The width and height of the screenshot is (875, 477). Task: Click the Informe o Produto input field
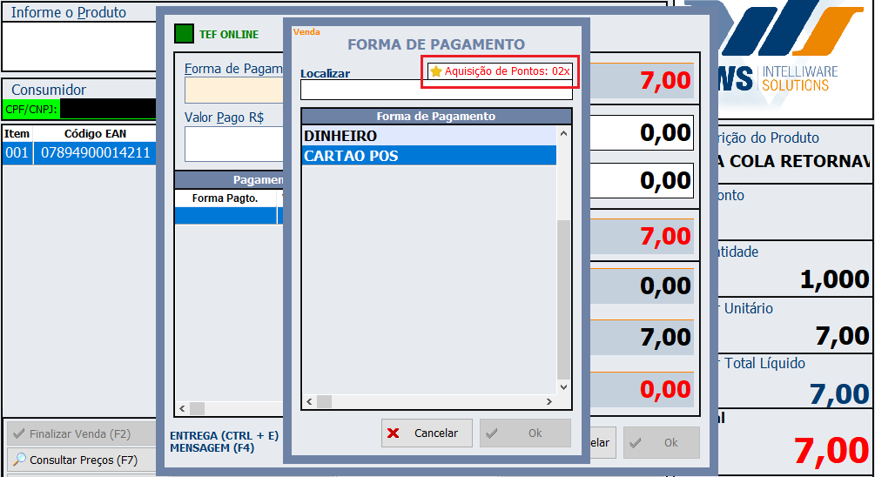tap(78, 45)
